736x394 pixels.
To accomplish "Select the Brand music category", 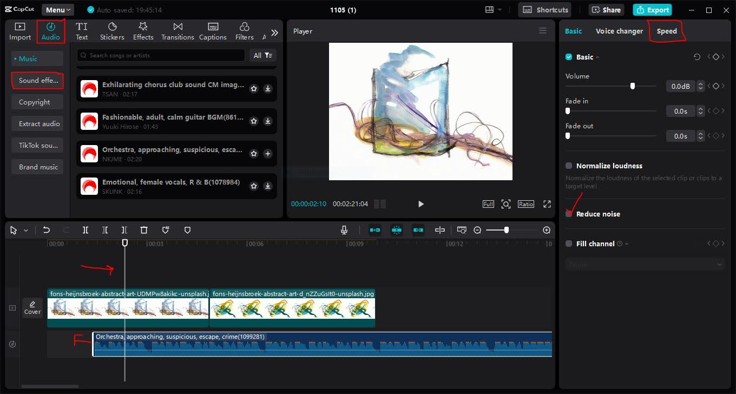I will coord(37,167).
